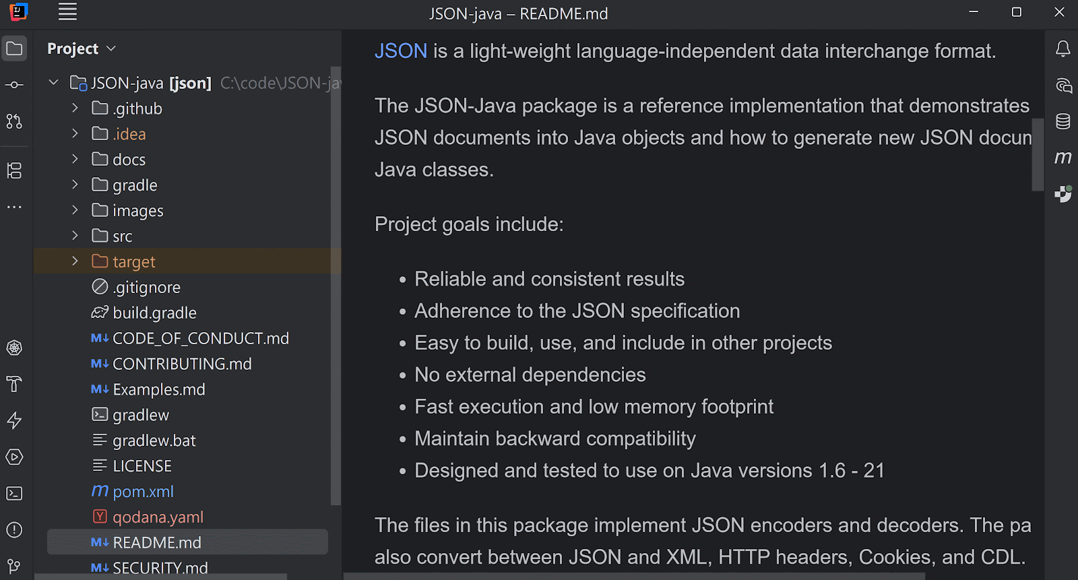Open the Git version control window

pyautogui.click(x=14, y=566)
